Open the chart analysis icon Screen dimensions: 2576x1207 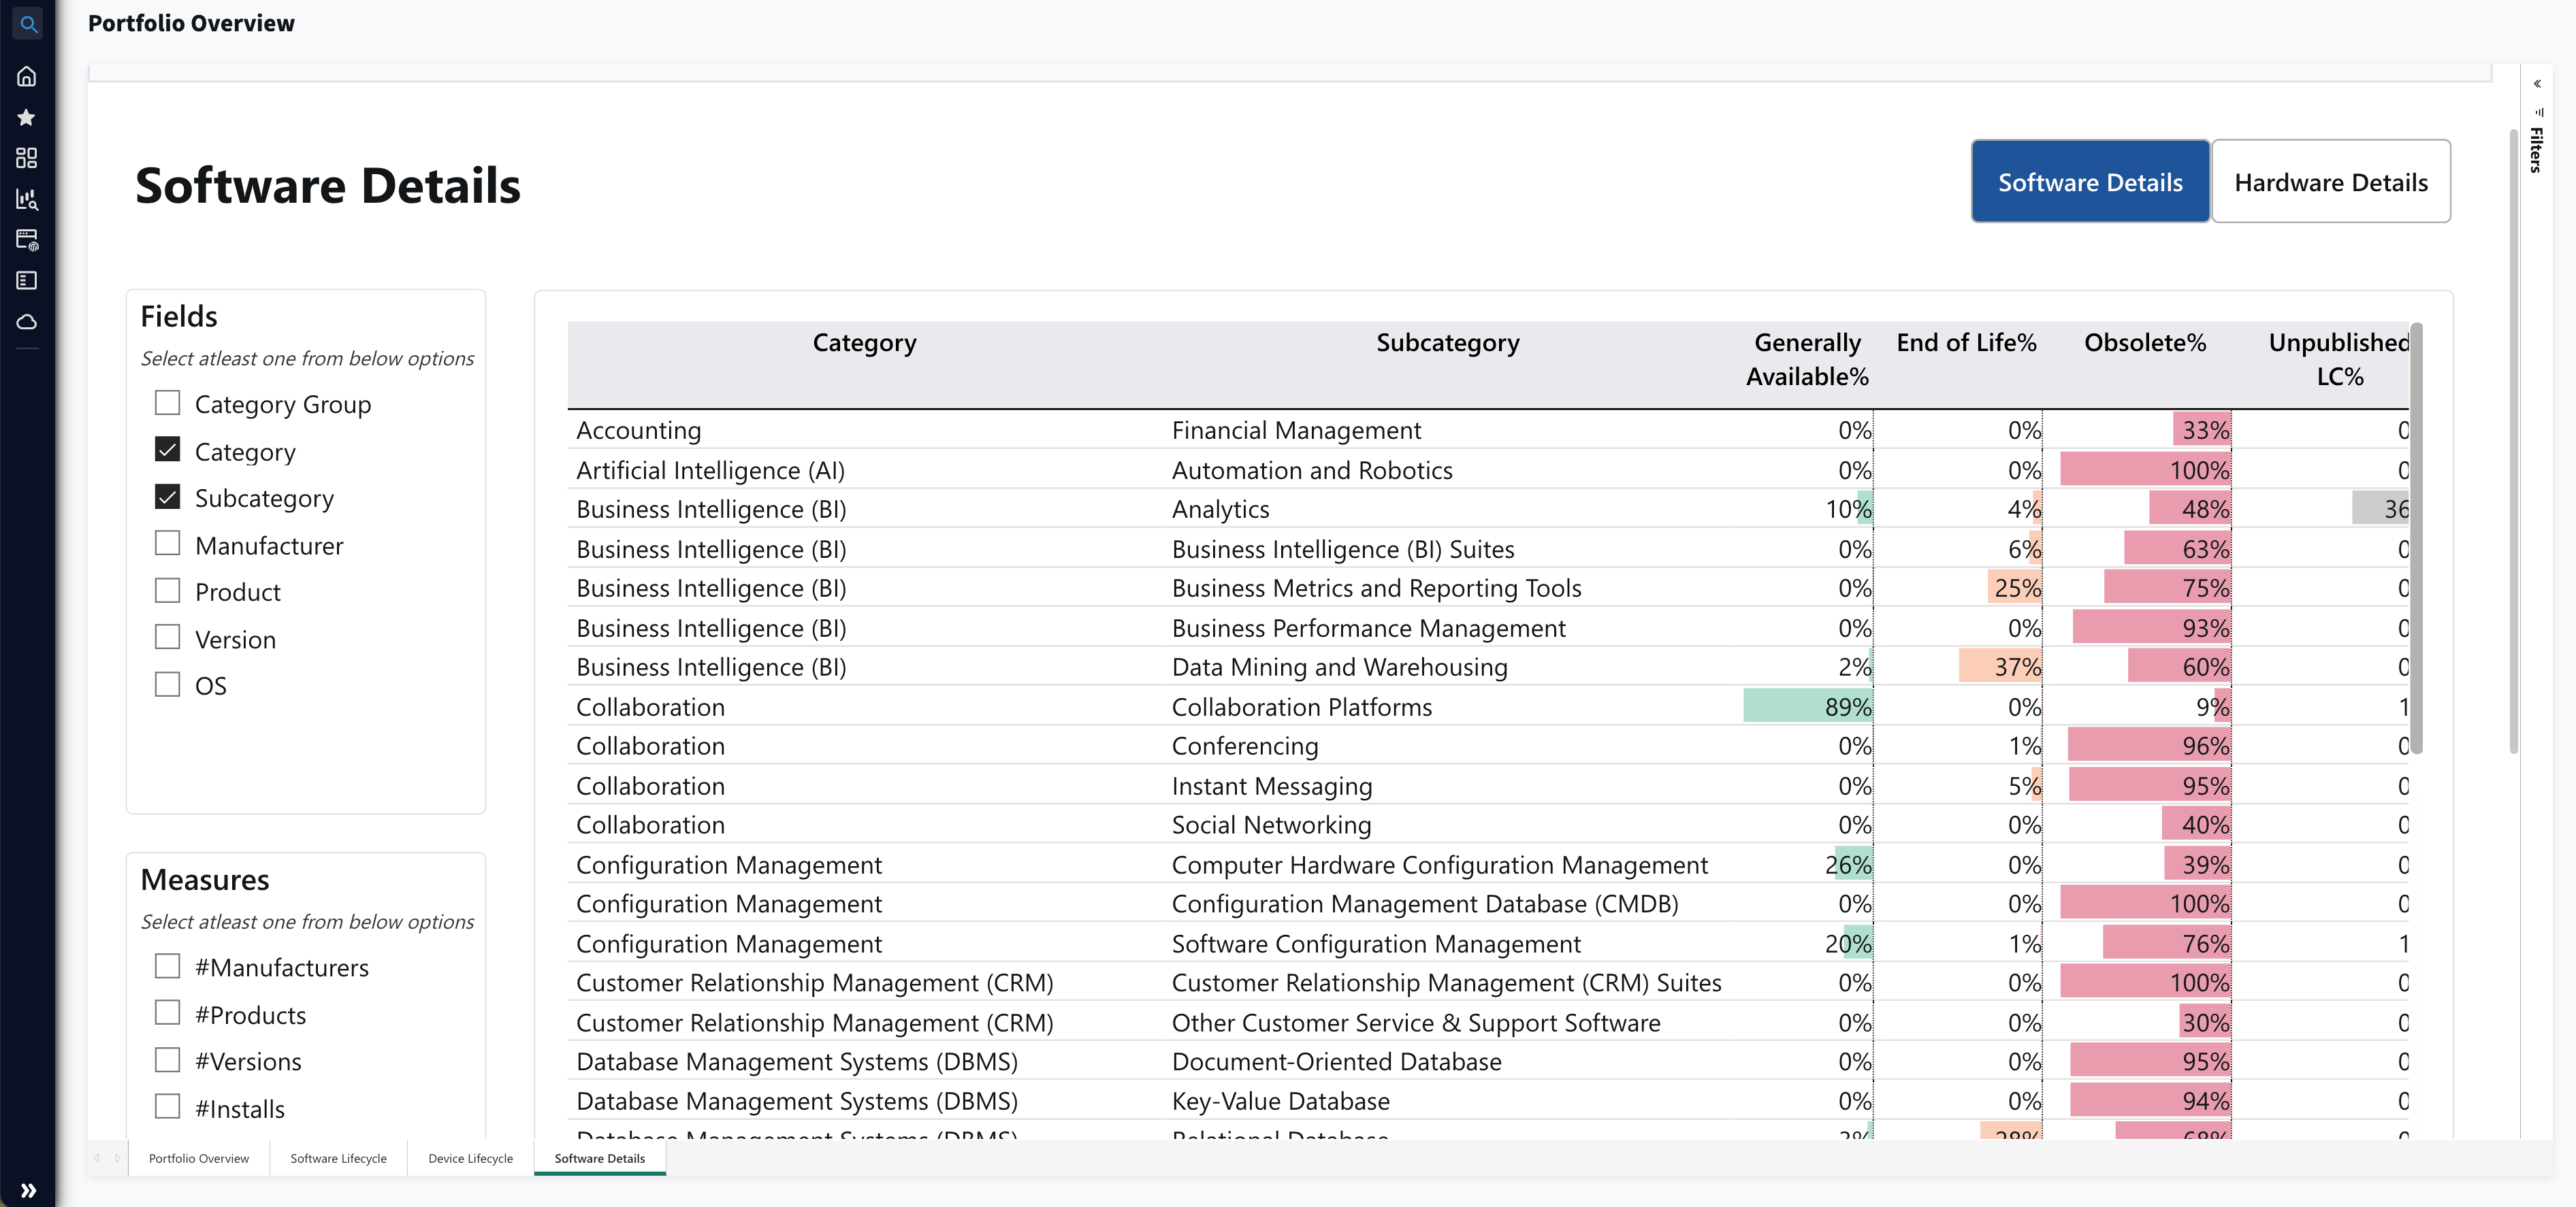(x=27, y=199)
